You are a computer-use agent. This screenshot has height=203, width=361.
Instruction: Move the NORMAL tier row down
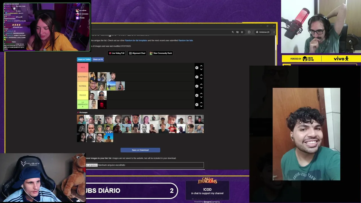pyautogui.click(x=201, y=88)
